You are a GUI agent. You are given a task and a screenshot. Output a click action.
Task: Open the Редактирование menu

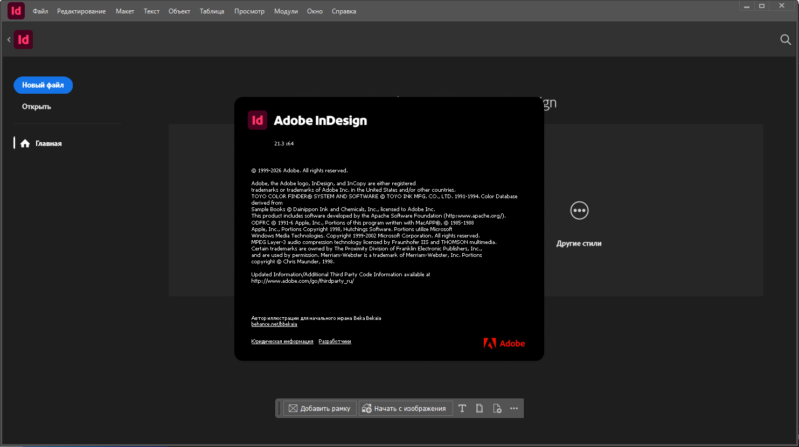tap(81, 11)
